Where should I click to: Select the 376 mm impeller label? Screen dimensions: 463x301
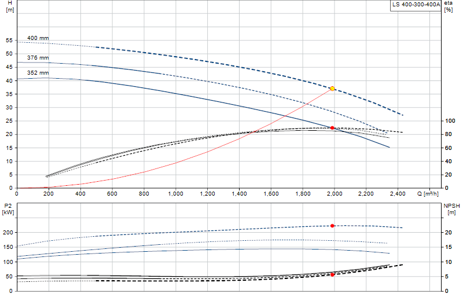[38, 58]
